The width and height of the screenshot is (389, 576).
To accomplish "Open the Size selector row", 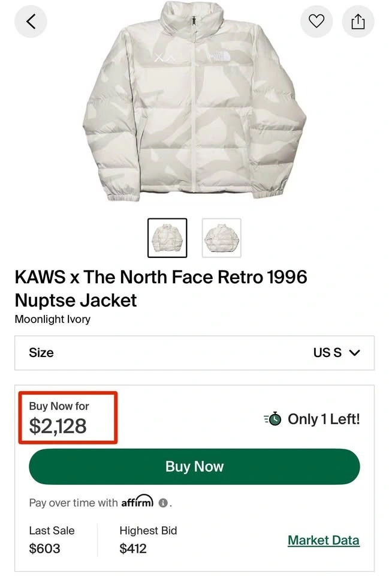I will [194, 353].
